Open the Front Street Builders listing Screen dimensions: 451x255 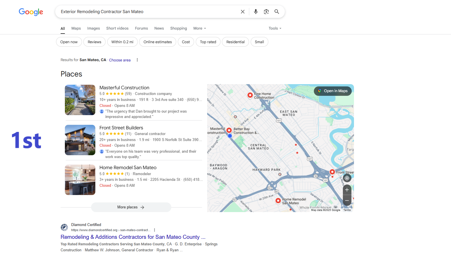tap(121, 128)
